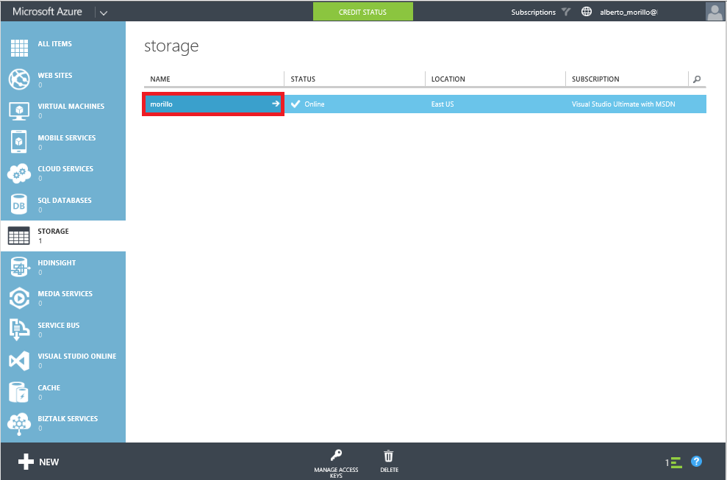Screen dimensions: 727x480
Task: Select CLOUD SERVICES in navigation
Action: tap(65, 169)
